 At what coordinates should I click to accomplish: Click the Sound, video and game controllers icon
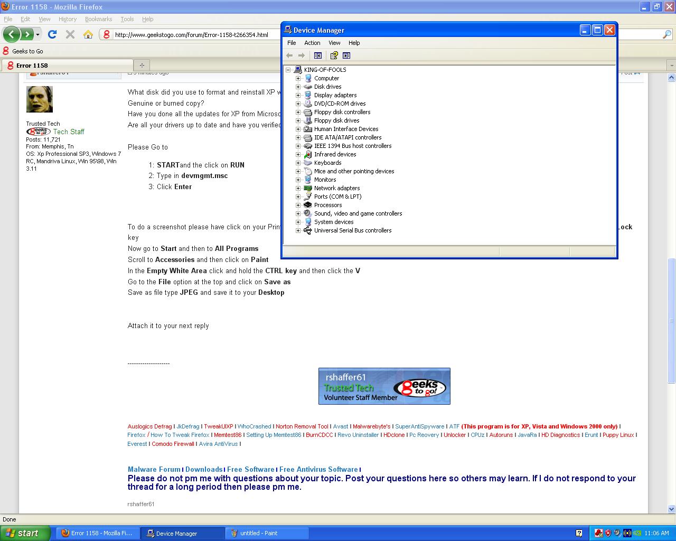[x=308, y=213]
